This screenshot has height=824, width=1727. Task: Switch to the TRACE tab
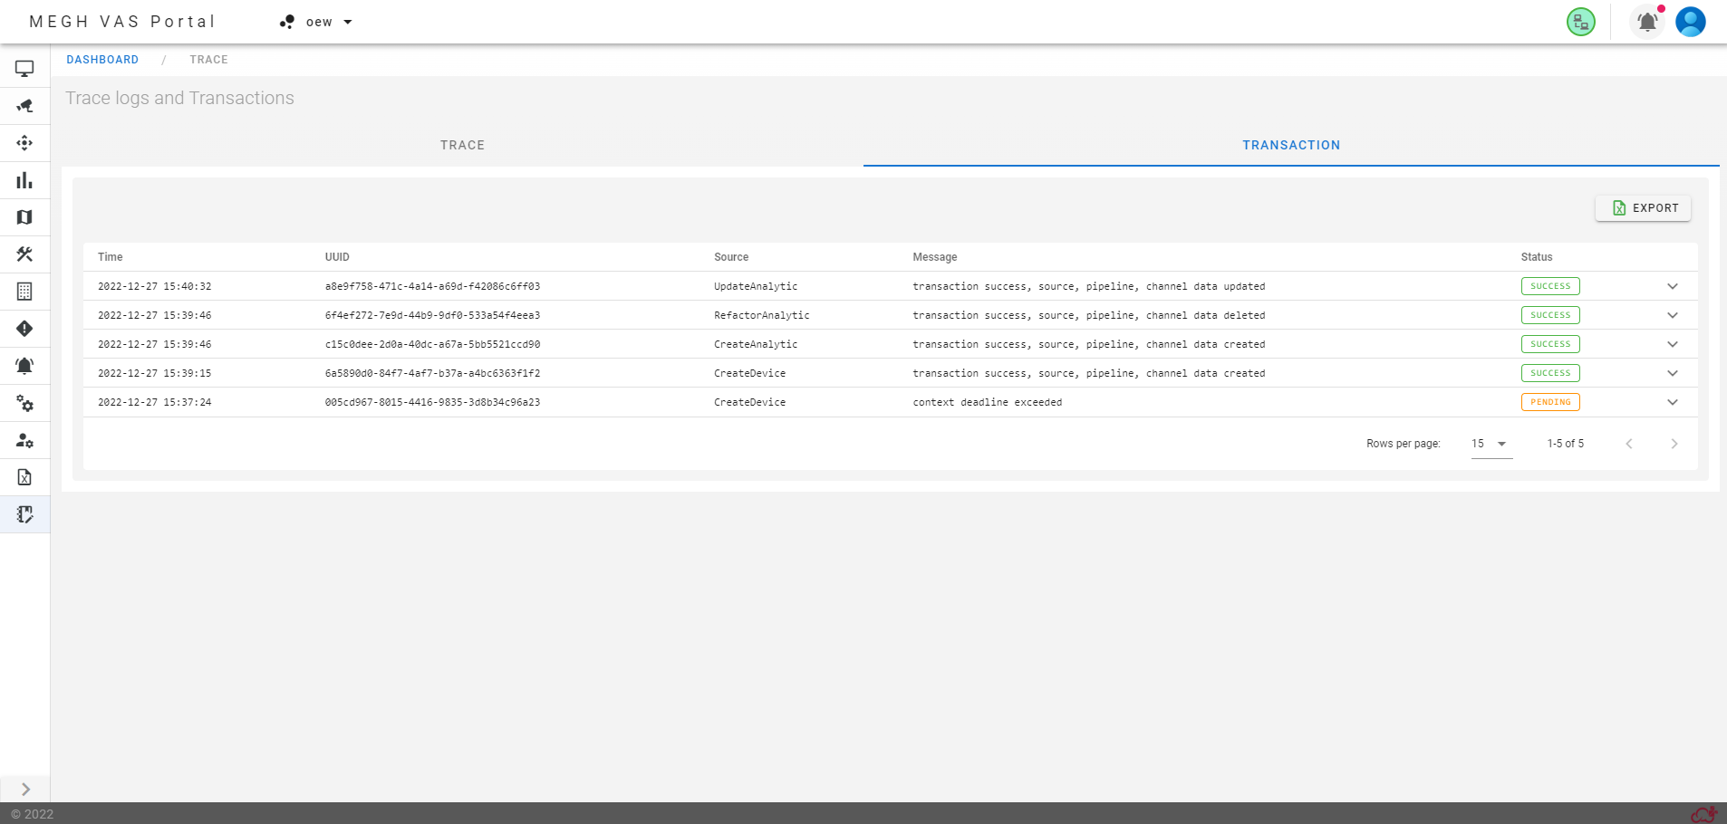(461, 145)
